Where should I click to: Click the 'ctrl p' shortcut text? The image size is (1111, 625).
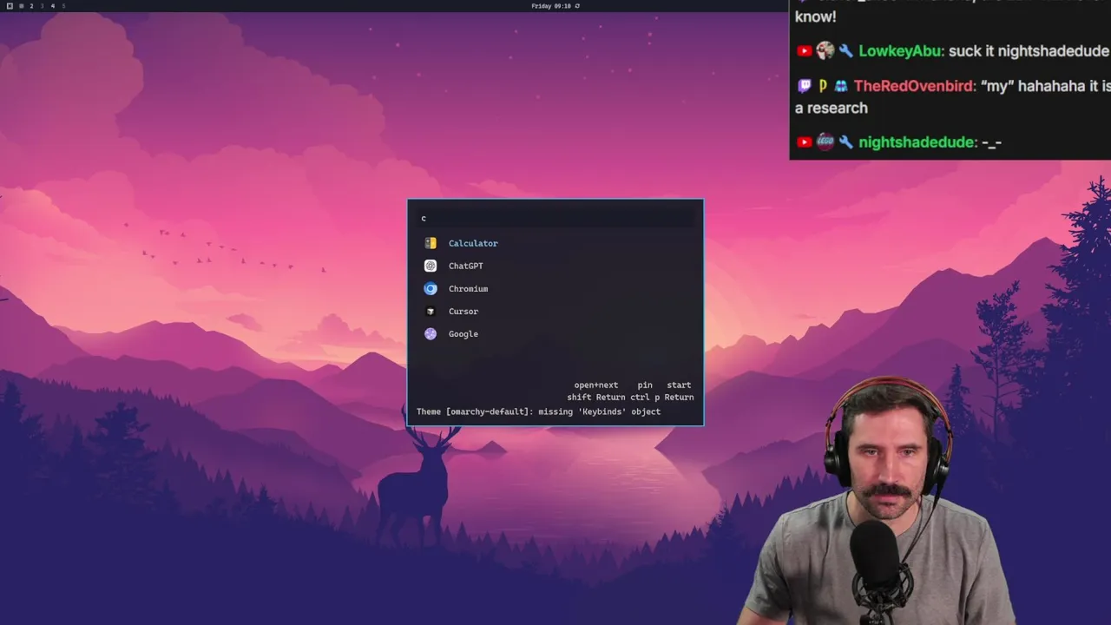click(645, 397)
